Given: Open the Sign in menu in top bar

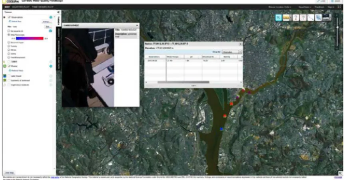Looking at the screenshot, I should [331, 7].
